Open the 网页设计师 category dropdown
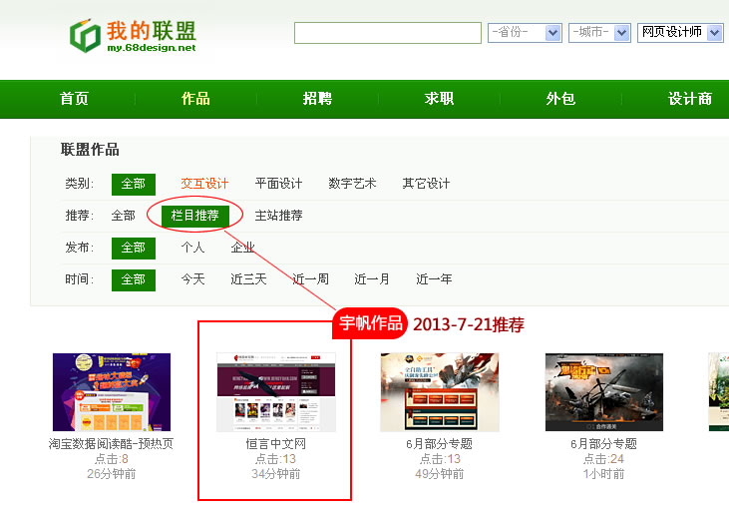Image resolution: width=729 pixels, height=512 pixels. [680, 33]
